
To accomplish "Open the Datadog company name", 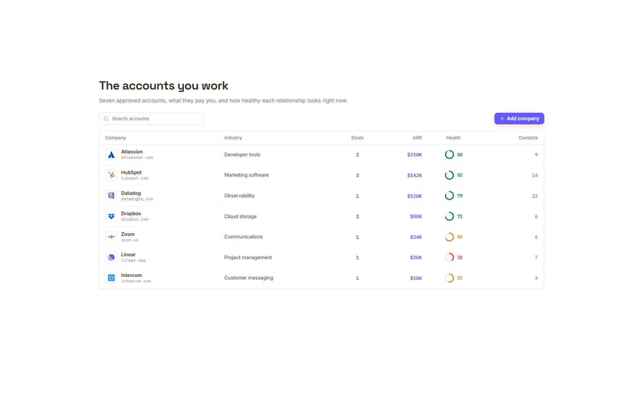I will (131, 193).
